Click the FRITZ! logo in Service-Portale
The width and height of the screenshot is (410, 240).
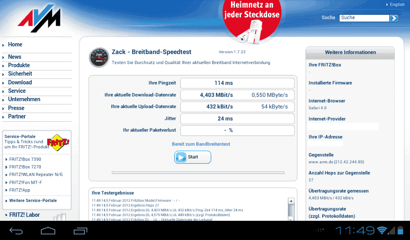[58, 142]
